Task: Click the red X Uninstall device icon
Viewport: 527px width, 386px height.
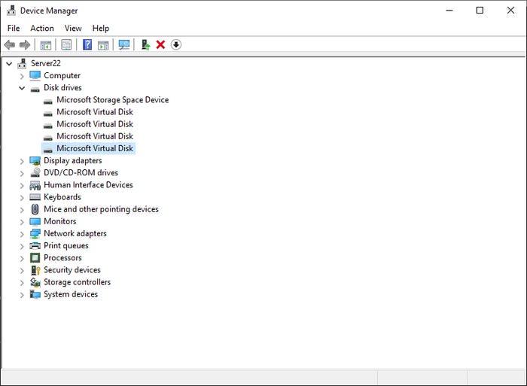Action: [x=160, y=44]
